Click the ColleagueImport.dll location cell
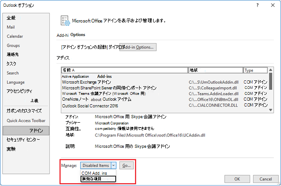 [x=213, y=88]
